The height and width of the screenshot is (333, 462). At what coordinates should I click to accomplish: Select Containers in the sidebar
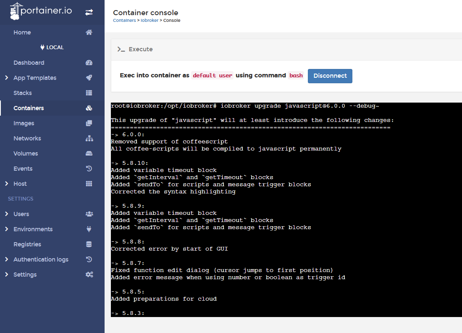click(29, 108)
